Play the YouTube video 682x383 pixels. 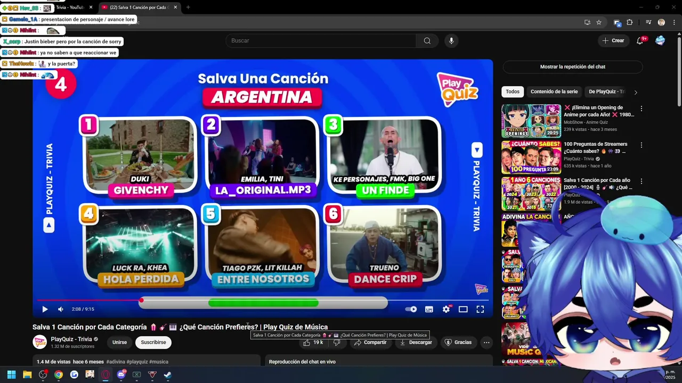pos(45,309)
